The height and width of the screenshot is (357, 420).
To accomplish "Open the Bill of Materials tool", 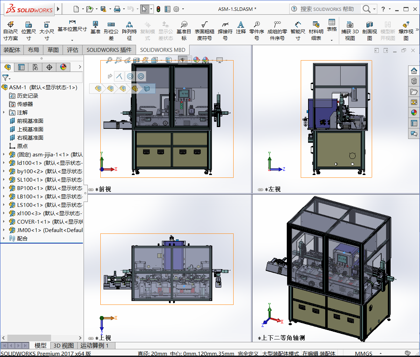I will [316, 30].
